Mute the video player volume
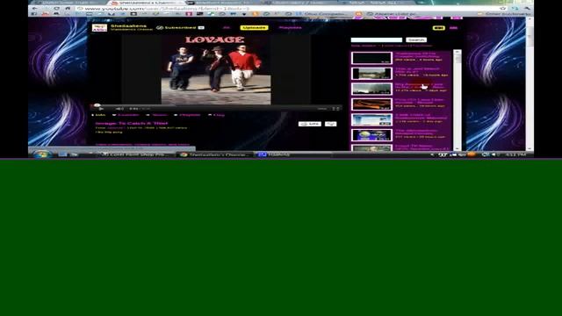This screenshot has width=562, height=316. tap(119, 109)
